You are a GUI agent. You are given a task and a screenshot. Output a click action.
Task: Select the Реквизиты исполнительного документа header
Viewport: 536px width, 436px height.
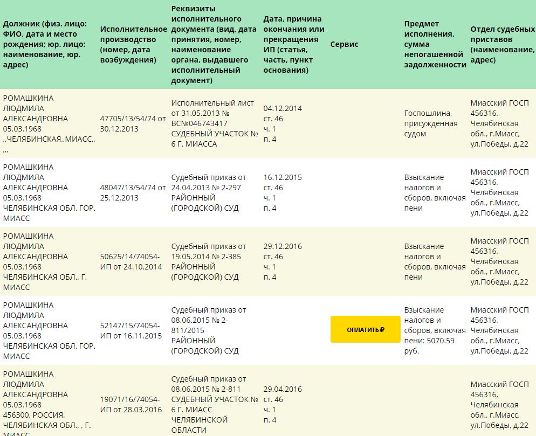point(214,44)
